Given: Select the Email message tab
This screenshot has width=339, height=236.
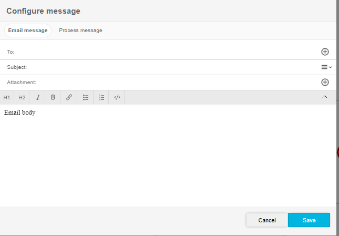Looking at the screenshot, I should [28, 30].
